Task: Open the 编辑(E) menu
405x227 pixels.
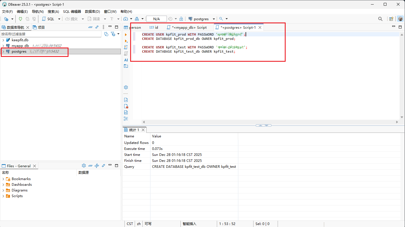Action: point(22,12)
